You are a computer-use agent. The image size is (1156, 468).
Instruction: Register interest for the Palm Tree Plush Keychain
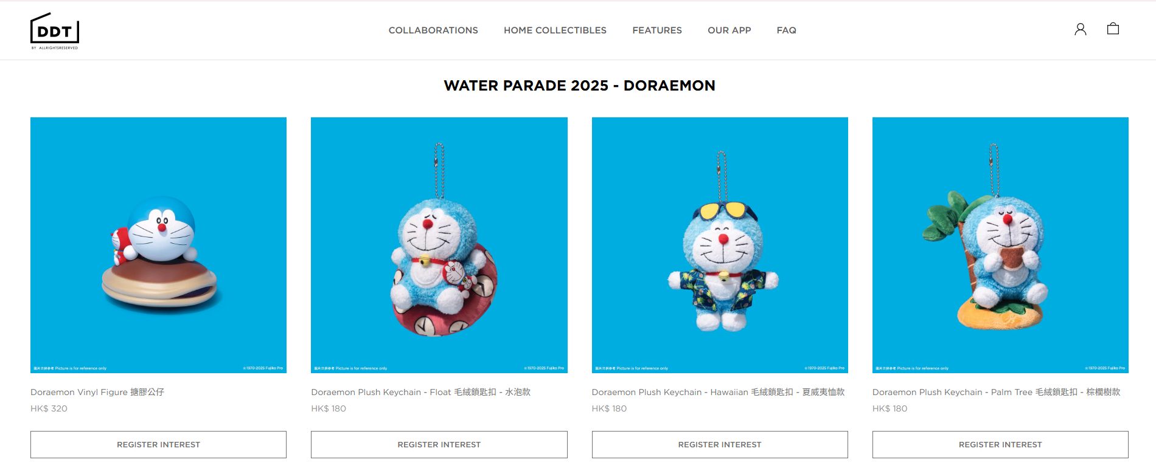point(1000,444)
